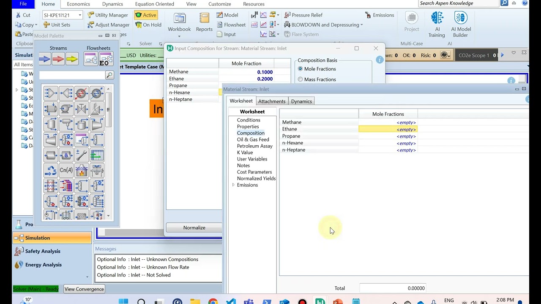Select the yellow stream arrow in palette

(72, 59)
